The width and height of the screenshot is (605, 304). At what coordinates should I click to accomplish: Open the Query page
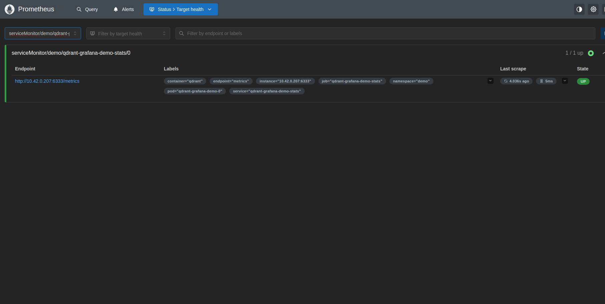pos(87,9)
